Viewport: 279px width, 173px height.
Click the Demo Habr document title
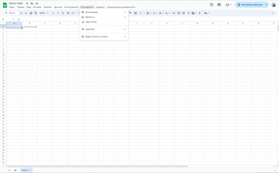point(16,3)
